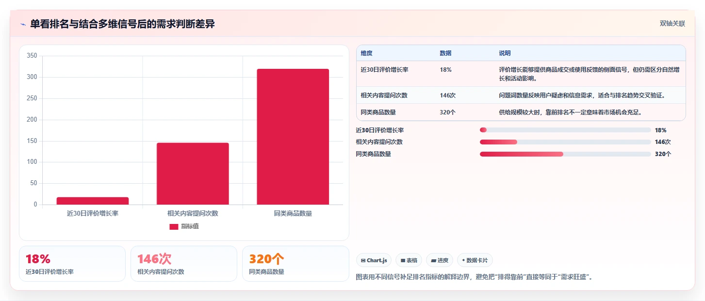Click the 近30日评价增长率 bar in chart
The height and width of the screenshot is (301, 705).
[x=93, y=201]
